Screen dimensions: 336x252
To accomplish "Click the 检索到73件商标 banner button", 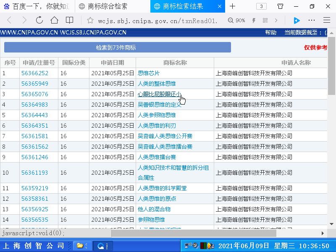I will click(117, 47).
